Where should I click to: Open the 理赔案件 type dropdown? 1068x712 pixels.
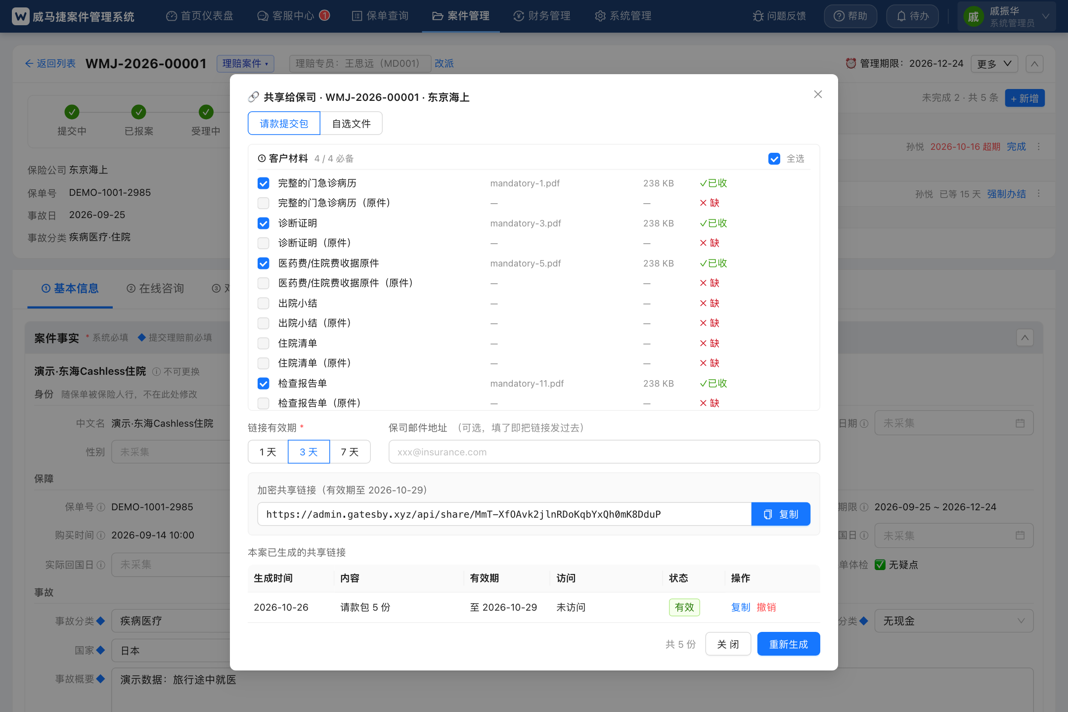(245, 63)
